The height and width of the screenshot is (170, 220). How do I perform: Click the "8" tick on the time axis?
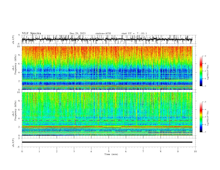click(x=161, y=151)
